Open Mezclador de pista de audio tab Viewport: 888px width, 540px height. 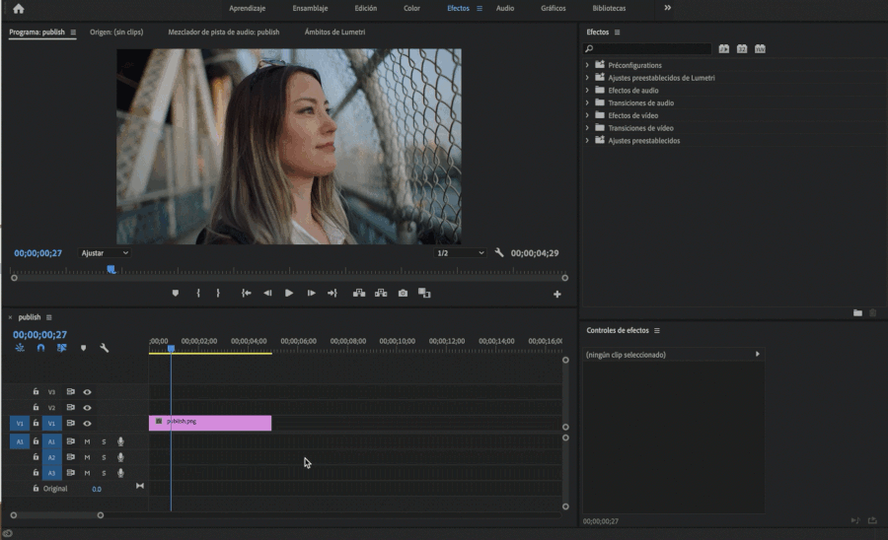click(224, 33)
